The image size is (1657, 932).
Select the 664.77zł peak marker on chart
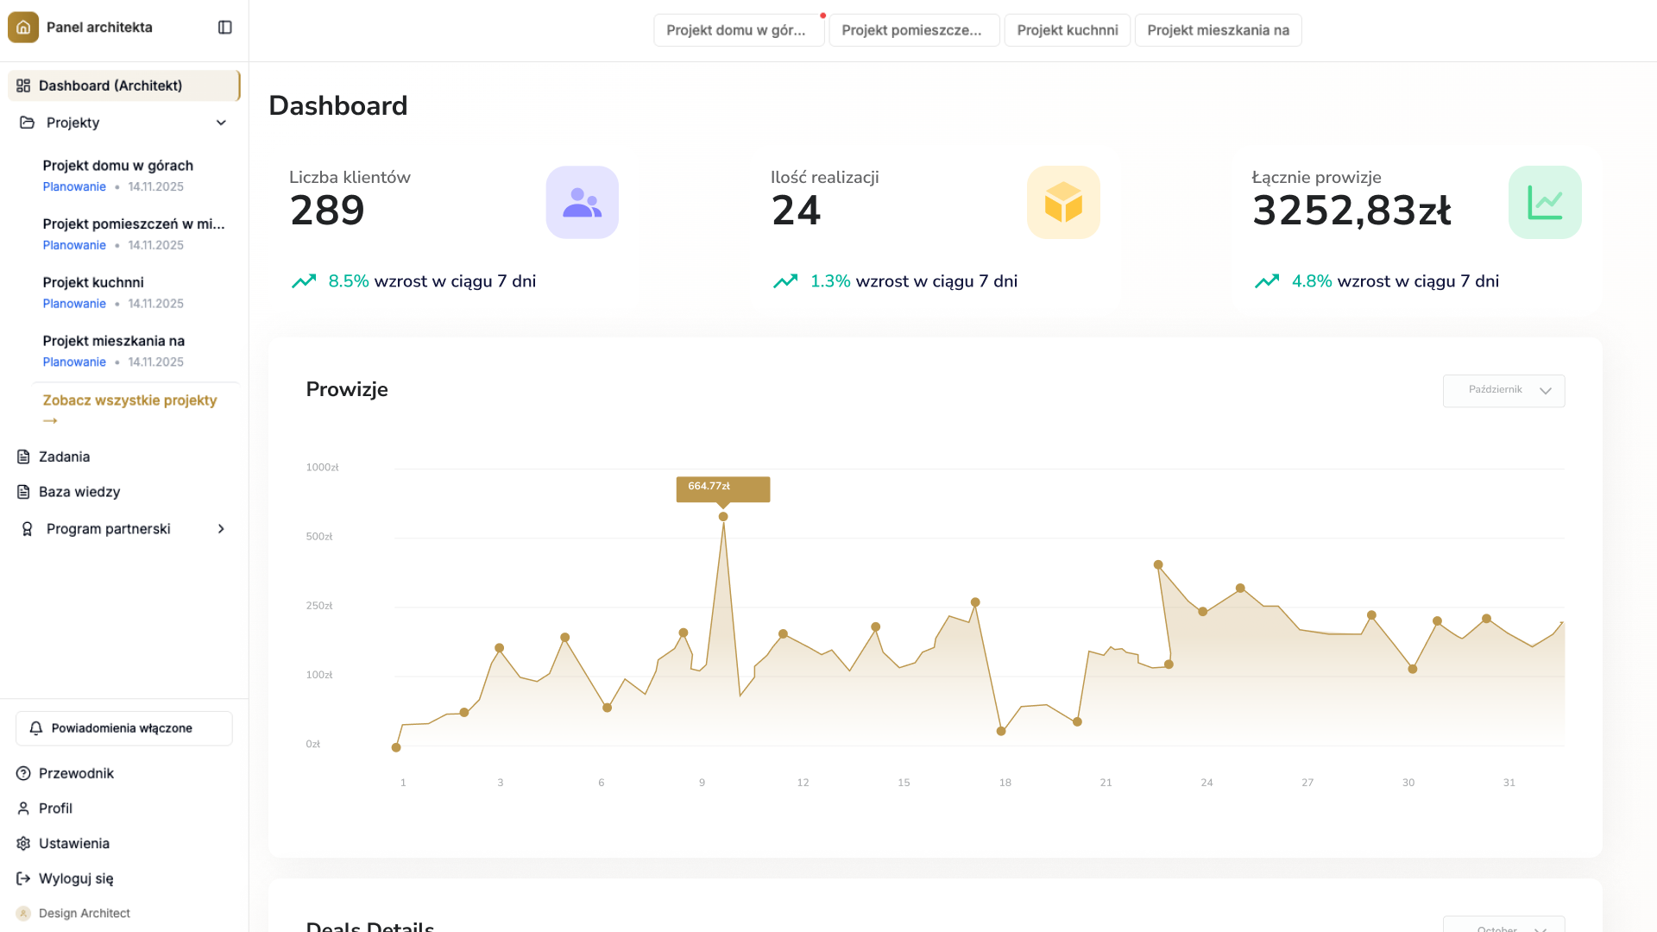tap(723, 515)
